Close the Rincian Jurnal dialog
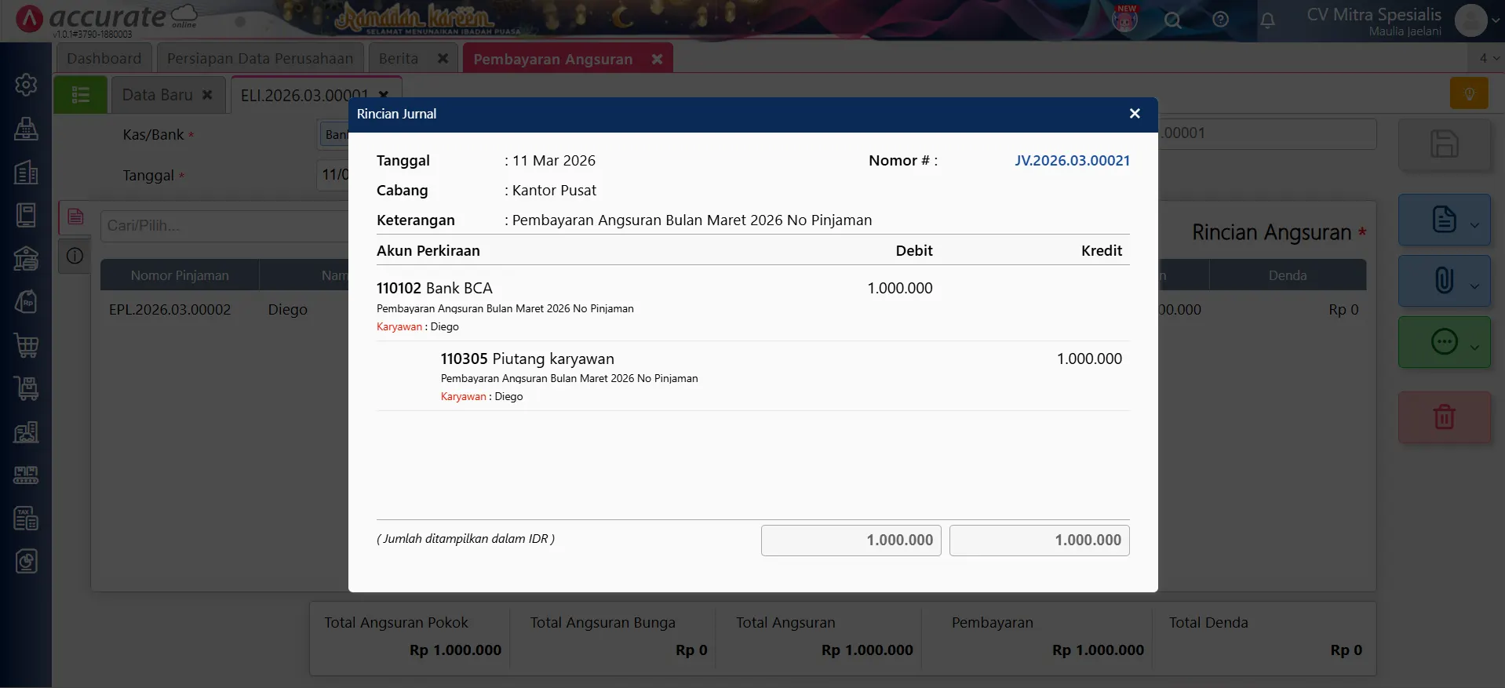The width and height of the screenshot is (1505, 688). click(x=1134, y=114)
